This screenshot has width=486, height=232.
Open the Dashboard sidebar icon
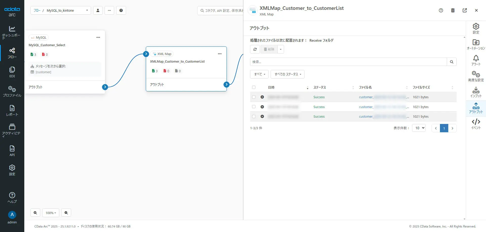[x=12, y=32]
